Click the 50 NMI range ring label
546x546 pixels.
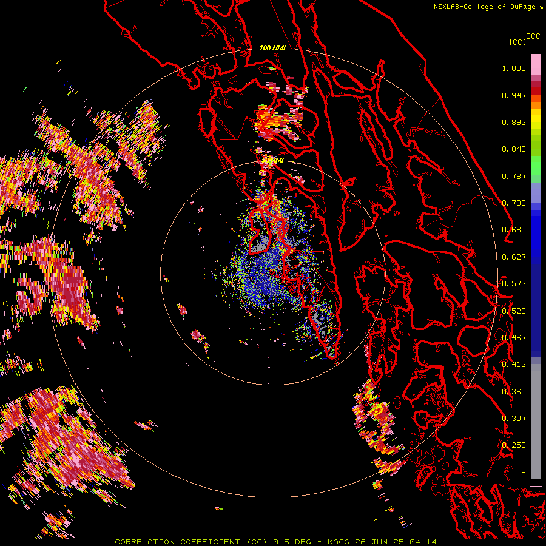[x=273, y=161]
